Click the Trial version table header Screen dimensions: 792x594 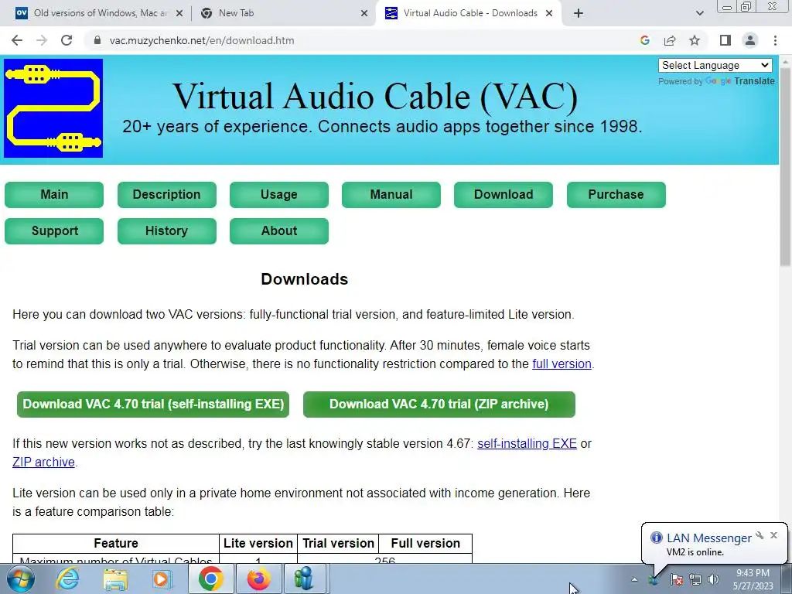pos(338,544)
